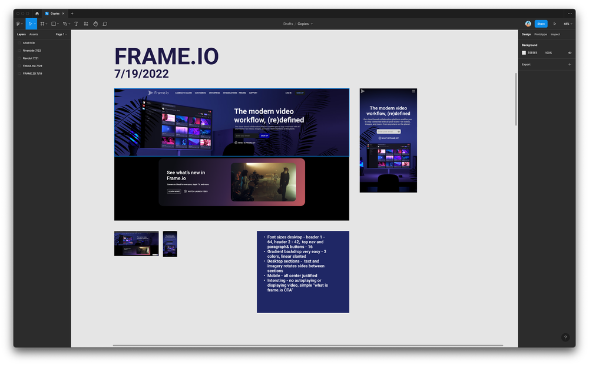Viewport: 589px width, 365px height.
Task: Switch to the Prototype tab
Action: 541,34
